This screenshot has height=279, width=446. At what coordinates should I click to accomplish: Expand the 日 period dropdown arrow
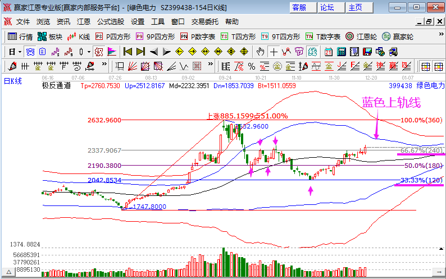pyautogui.click(x=20, y=52)
